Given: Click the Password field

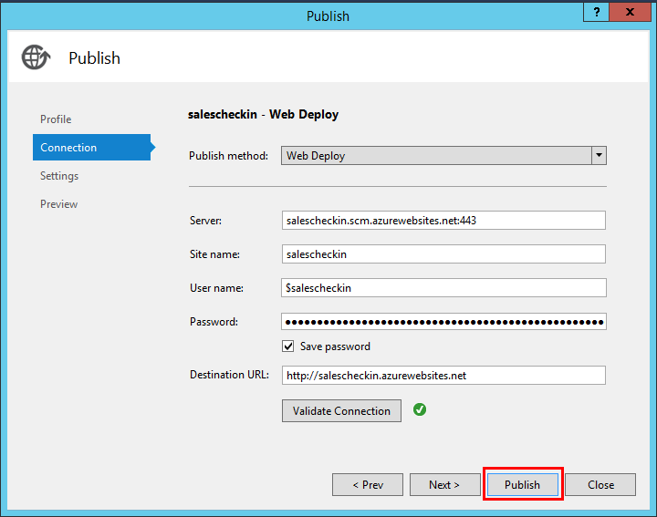Looking at the screenshot, I should tap(443, 322).
